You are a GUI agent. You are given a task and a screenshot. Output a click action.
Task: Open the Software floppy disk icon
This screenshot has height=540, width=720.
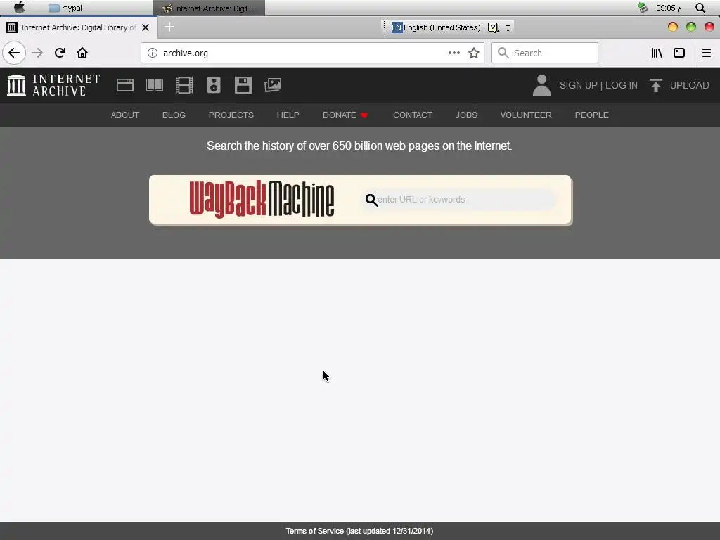(243, 85)
